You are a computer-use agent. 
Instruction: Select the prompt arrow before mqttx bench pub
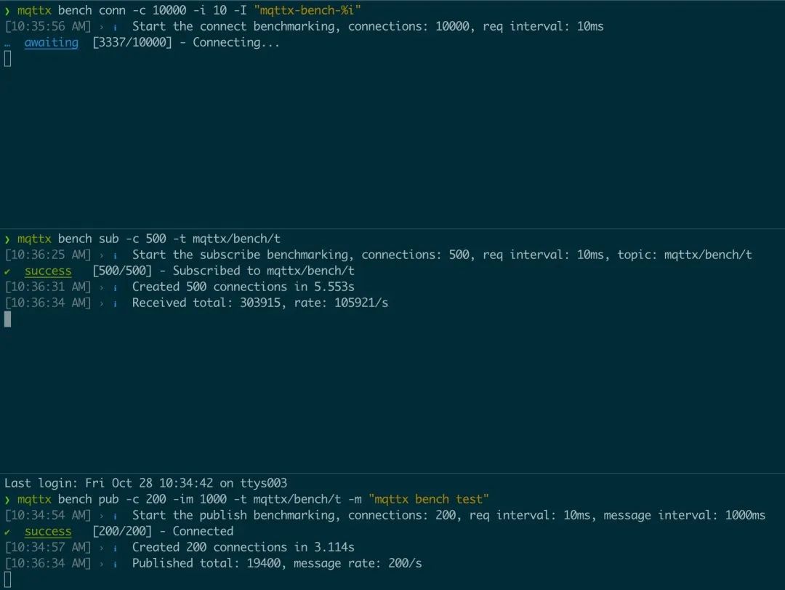[x=7, y=499]
